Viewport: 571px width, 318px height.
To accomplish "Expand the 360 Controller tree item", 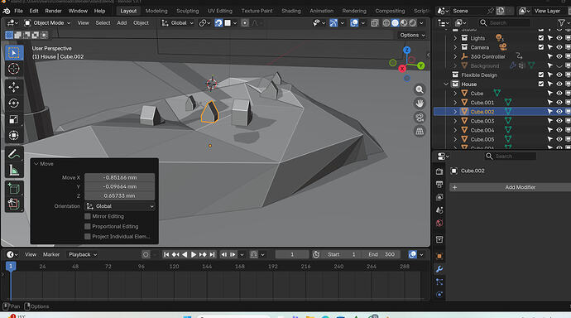I will [x=455, y=56].
